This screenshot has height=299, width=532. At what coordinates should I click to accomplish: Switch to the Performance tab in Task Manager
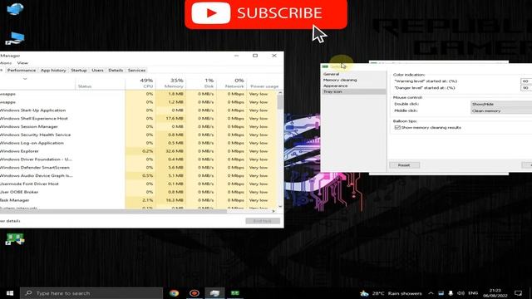pyautogui.click(x=22, y=70)
